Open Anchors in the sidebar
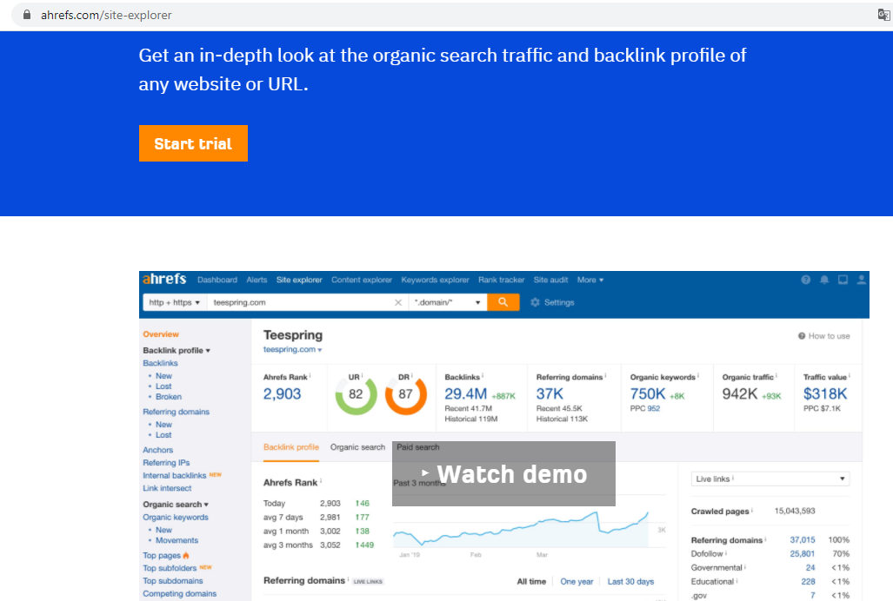 [157, 450]
